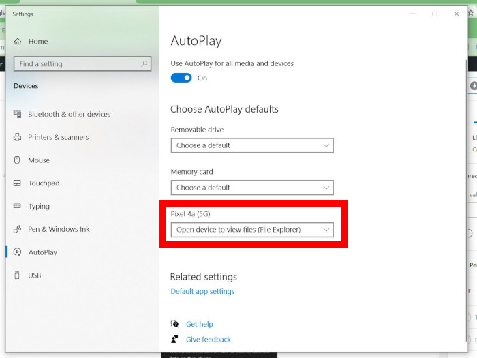This screenshot has height=358, width=477.
Task: Select AutoPlay in the sidebar
Action: point(43,252)
